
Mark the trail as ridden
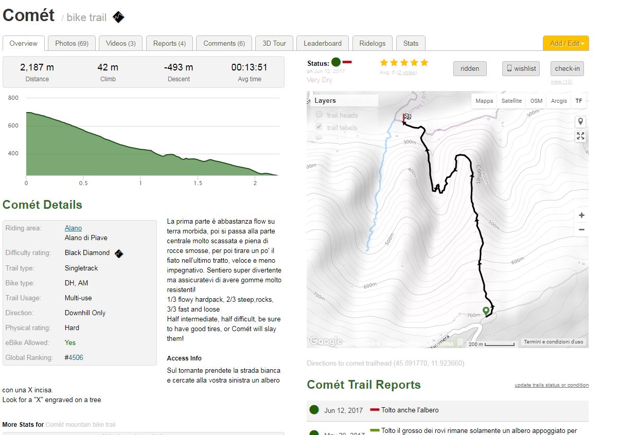click(470, 68)
